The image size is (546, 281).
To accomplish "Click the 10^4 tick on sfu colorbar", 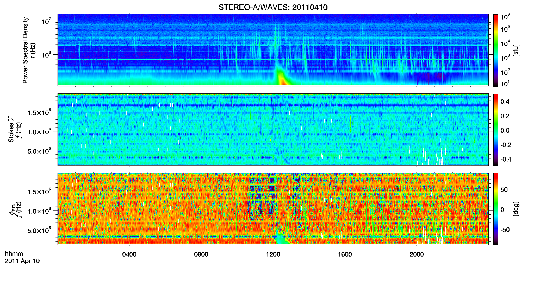I will (x=505, y=43).
